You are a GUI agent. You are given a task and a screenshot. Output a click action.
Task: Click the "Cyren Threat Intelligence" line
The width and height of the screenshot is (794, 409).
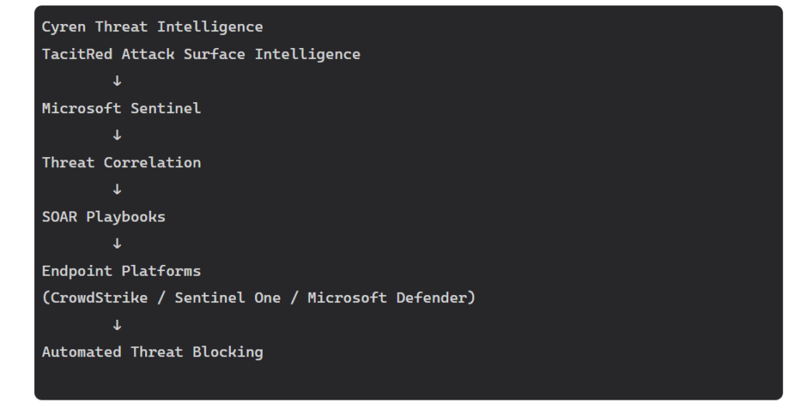[152, 27]
